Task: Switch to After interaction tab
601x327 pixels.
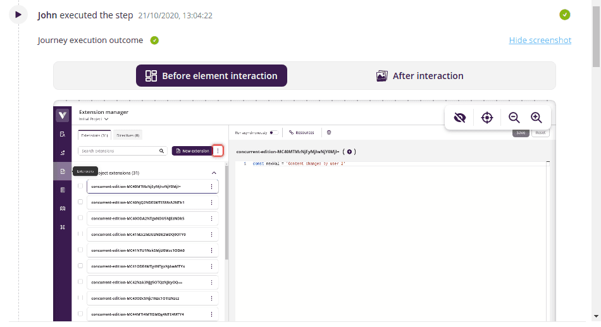Action: click(419, 76)
